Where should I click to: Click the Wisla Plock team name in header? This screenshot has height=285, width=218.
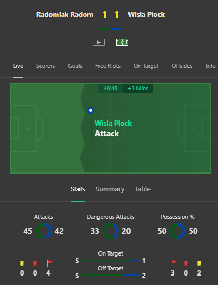(x=146, y=14)
